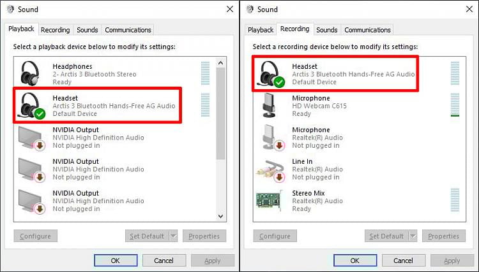Close the right Sound window
479x272 pixels.
coord(469,9)
